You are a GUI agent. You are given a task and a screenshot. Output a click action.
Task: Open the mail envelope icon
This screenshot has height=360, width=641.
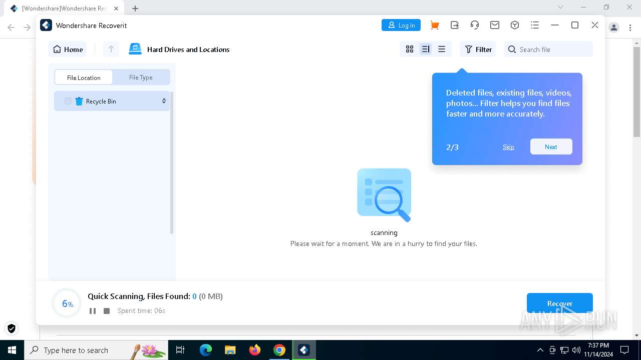[x=495, y=25]
